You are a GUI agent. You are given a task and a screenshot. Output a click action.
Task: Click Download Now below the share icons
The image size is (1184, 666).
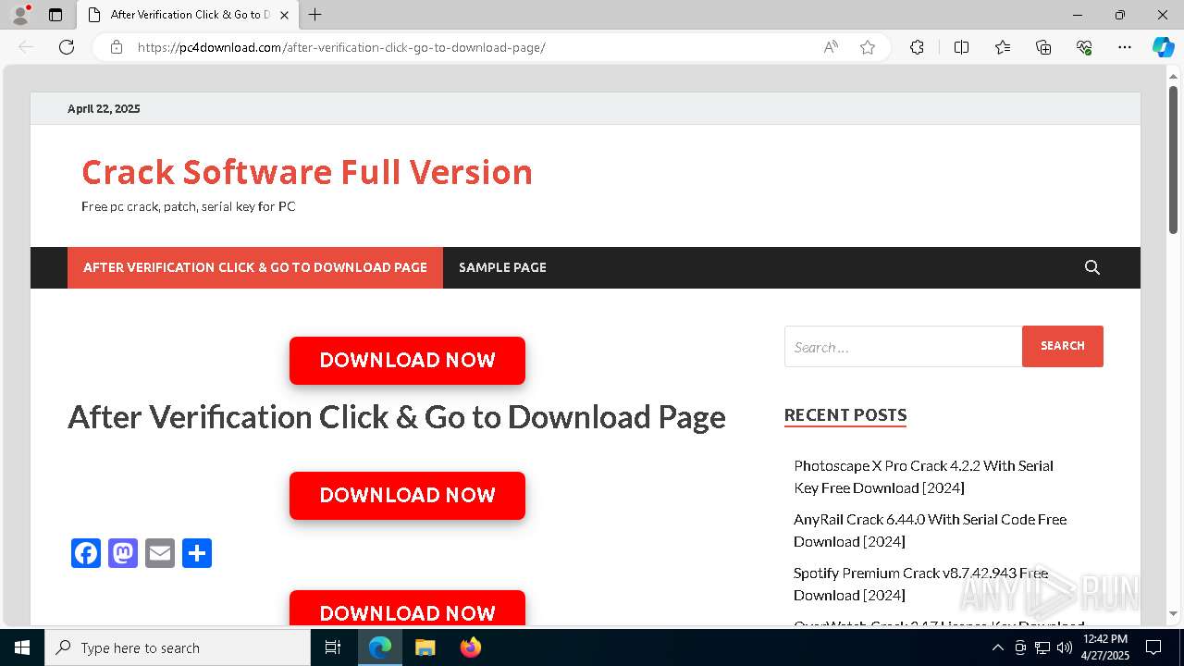coord(407,608)
